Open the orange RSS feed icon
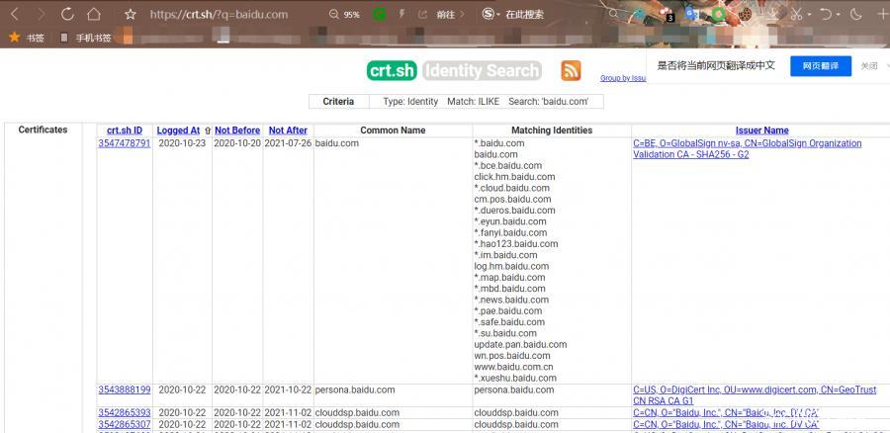 (571, 70)
